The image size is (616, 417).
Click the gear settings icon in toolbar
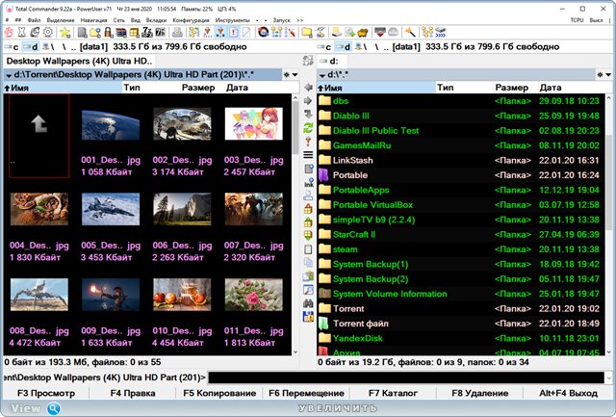(48, 32)
